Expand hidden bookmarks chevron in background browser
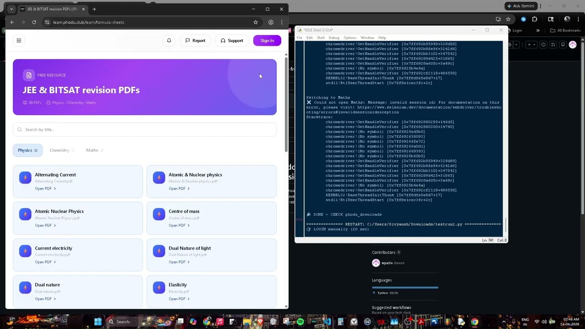The width and height of the screenshot is (585, 329). 538,31
